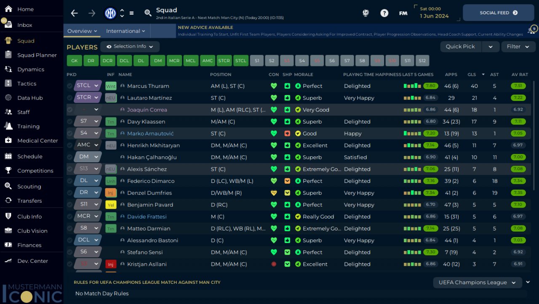Open the UEFA Champions League rules dropdown
Image resolution: width=539 pixels, height=304 pixels.
477,283
